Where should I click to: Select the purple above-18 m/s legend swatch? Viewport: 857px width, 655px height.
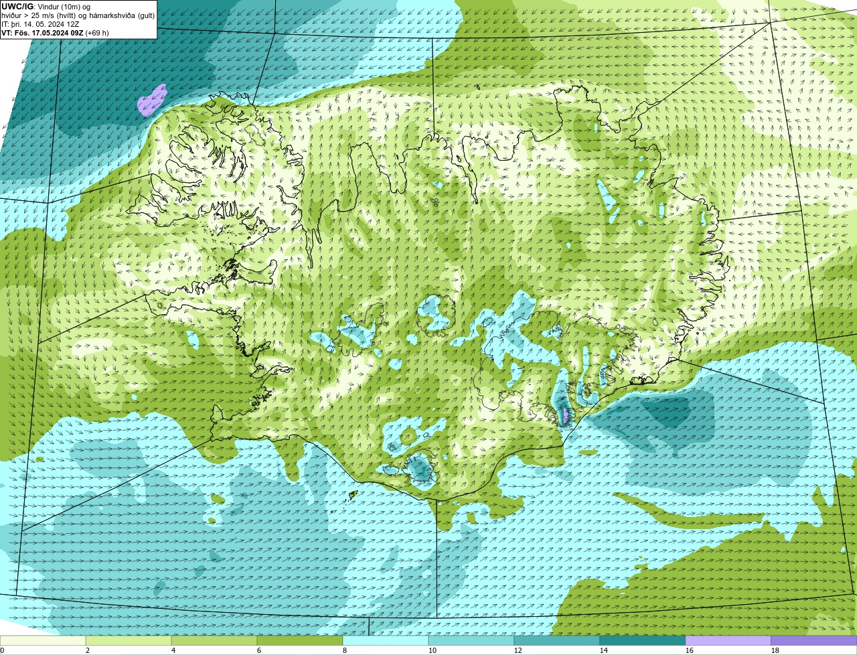pyautogui.click(x=814, y=640)
